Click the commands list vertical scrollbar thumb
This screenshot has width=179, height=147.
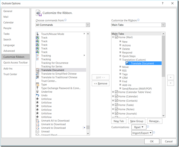pyautogui.click(x=88, y=127)
